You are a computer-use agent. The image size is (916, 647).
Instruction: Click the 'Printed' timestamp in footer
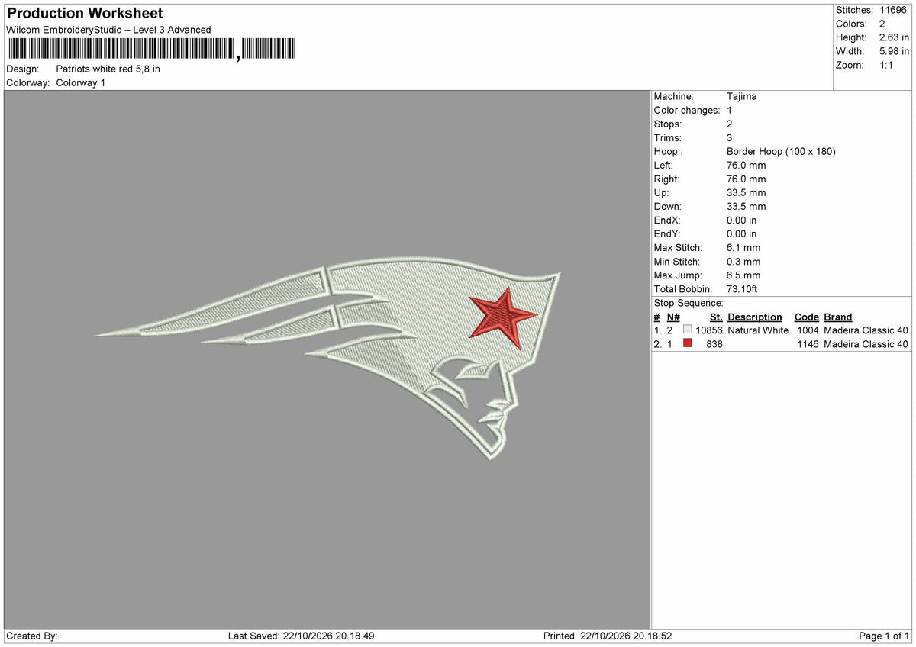[608, 636]
